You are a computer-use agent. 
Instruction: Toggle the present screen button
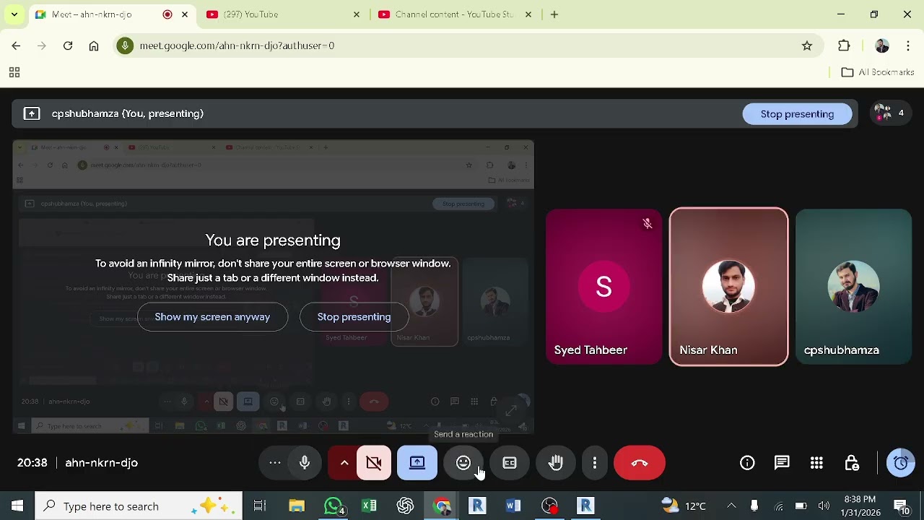(x=417, y=463)
